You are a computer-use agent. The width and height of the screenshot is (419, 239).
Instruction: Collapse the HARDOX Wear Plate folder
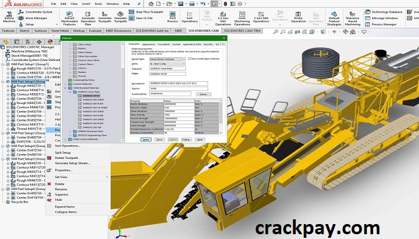pos(70,92)
